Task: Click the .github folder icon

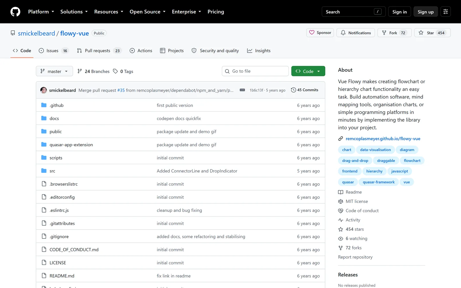Action: [44, 105]
